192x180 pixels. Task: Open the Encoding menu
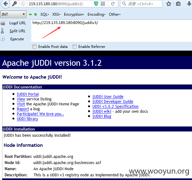coord(96,14)
